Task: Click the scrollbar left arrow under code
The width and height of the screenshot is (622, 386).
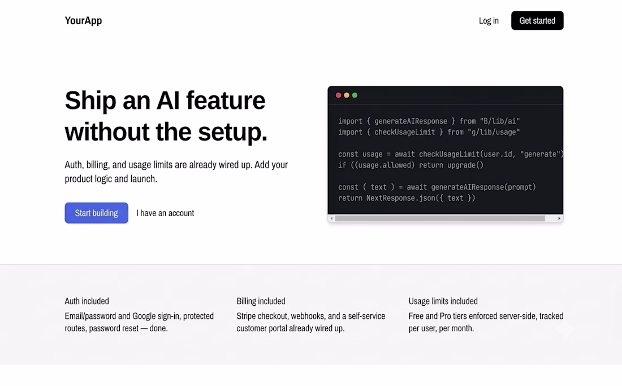Action: click(x=331, y=218)
